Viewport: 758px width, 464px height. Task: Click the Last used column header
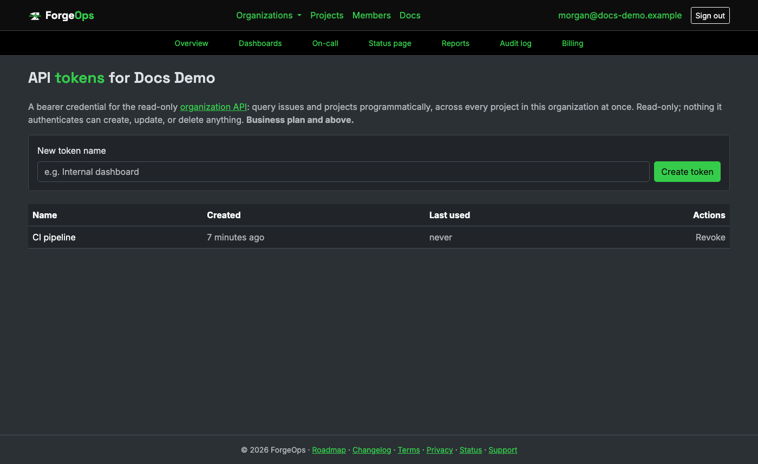pyautogui.click(x=449, y=215)
